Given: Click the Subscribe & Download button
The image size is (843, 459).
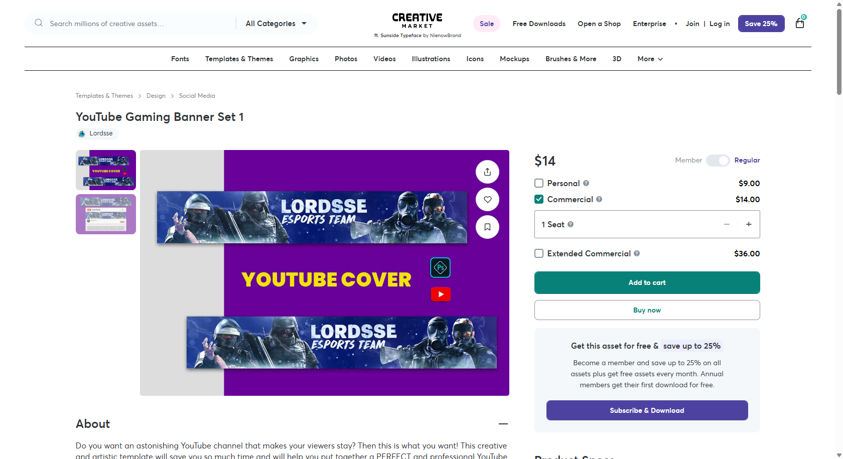Looking at the screenshot, I should [647, 410].
